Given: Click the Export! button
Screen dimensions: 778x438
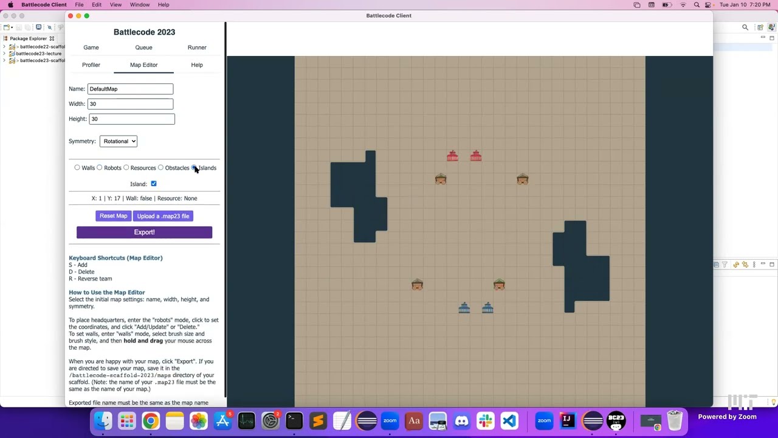Looking at the screenshot, I should [x=144, y=232].
